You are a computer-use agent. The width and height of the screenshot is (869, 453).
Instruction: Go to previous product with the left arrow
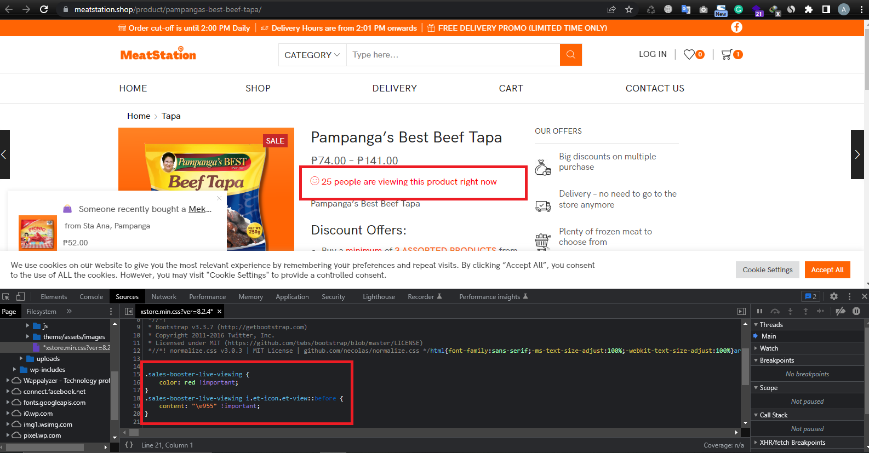pyautogui.click(x=4, y=154)
